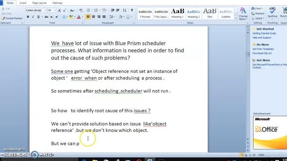
Task: Click the Copy command
Action: (x=7, y=13)
